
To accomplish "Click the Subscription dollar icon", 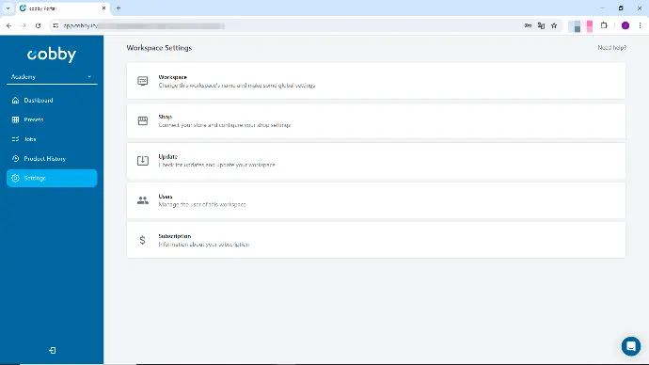I will click(x=142, y=240).
